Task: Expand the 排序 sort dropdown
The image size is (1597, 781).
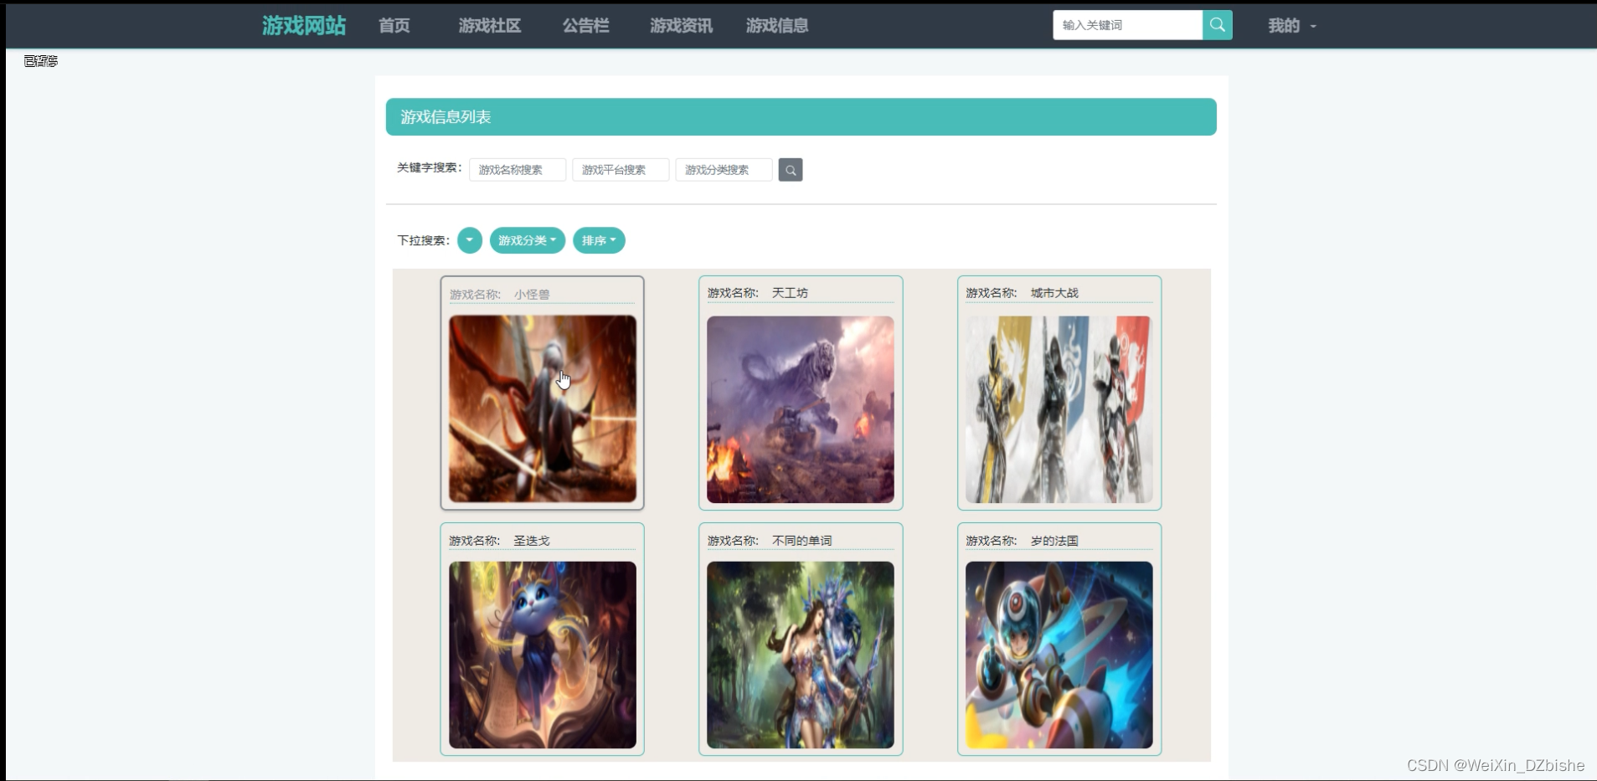Action: (599, 240)
